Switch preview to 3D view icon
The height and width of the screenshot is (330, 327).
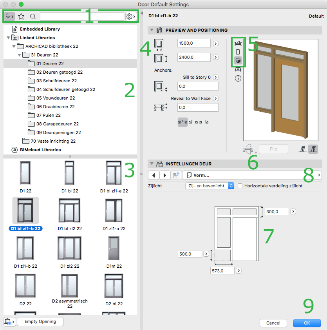(x=238, y=61)
